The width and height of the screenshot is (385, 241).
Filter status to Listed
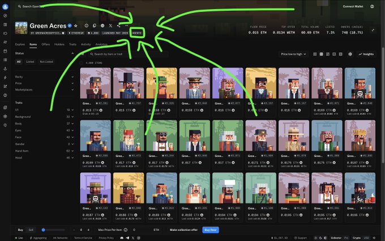pyautogui.click(x=30, y=62)
